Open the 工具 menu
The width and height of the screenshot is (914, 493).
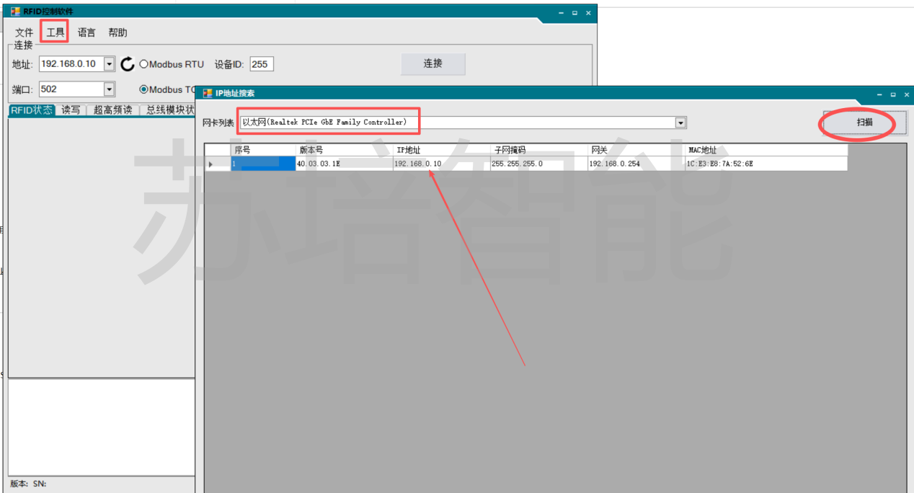(56, 32)
